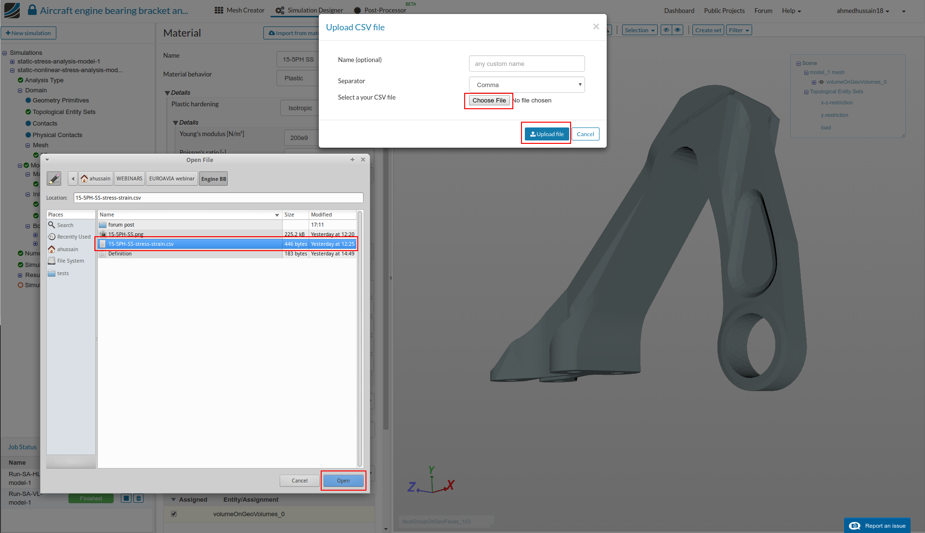The height and width of the screenshot is (533, 925).
Task: Toggle visibility eye of volumeOnGeoVolumes_0
Action: pos(821,82)
